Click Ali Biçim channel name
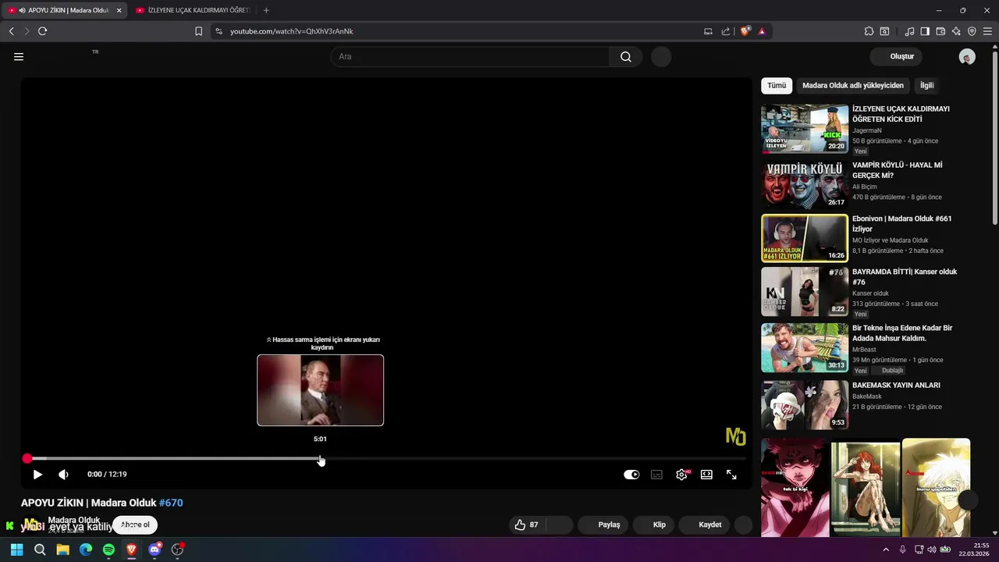 click(865, 187)
